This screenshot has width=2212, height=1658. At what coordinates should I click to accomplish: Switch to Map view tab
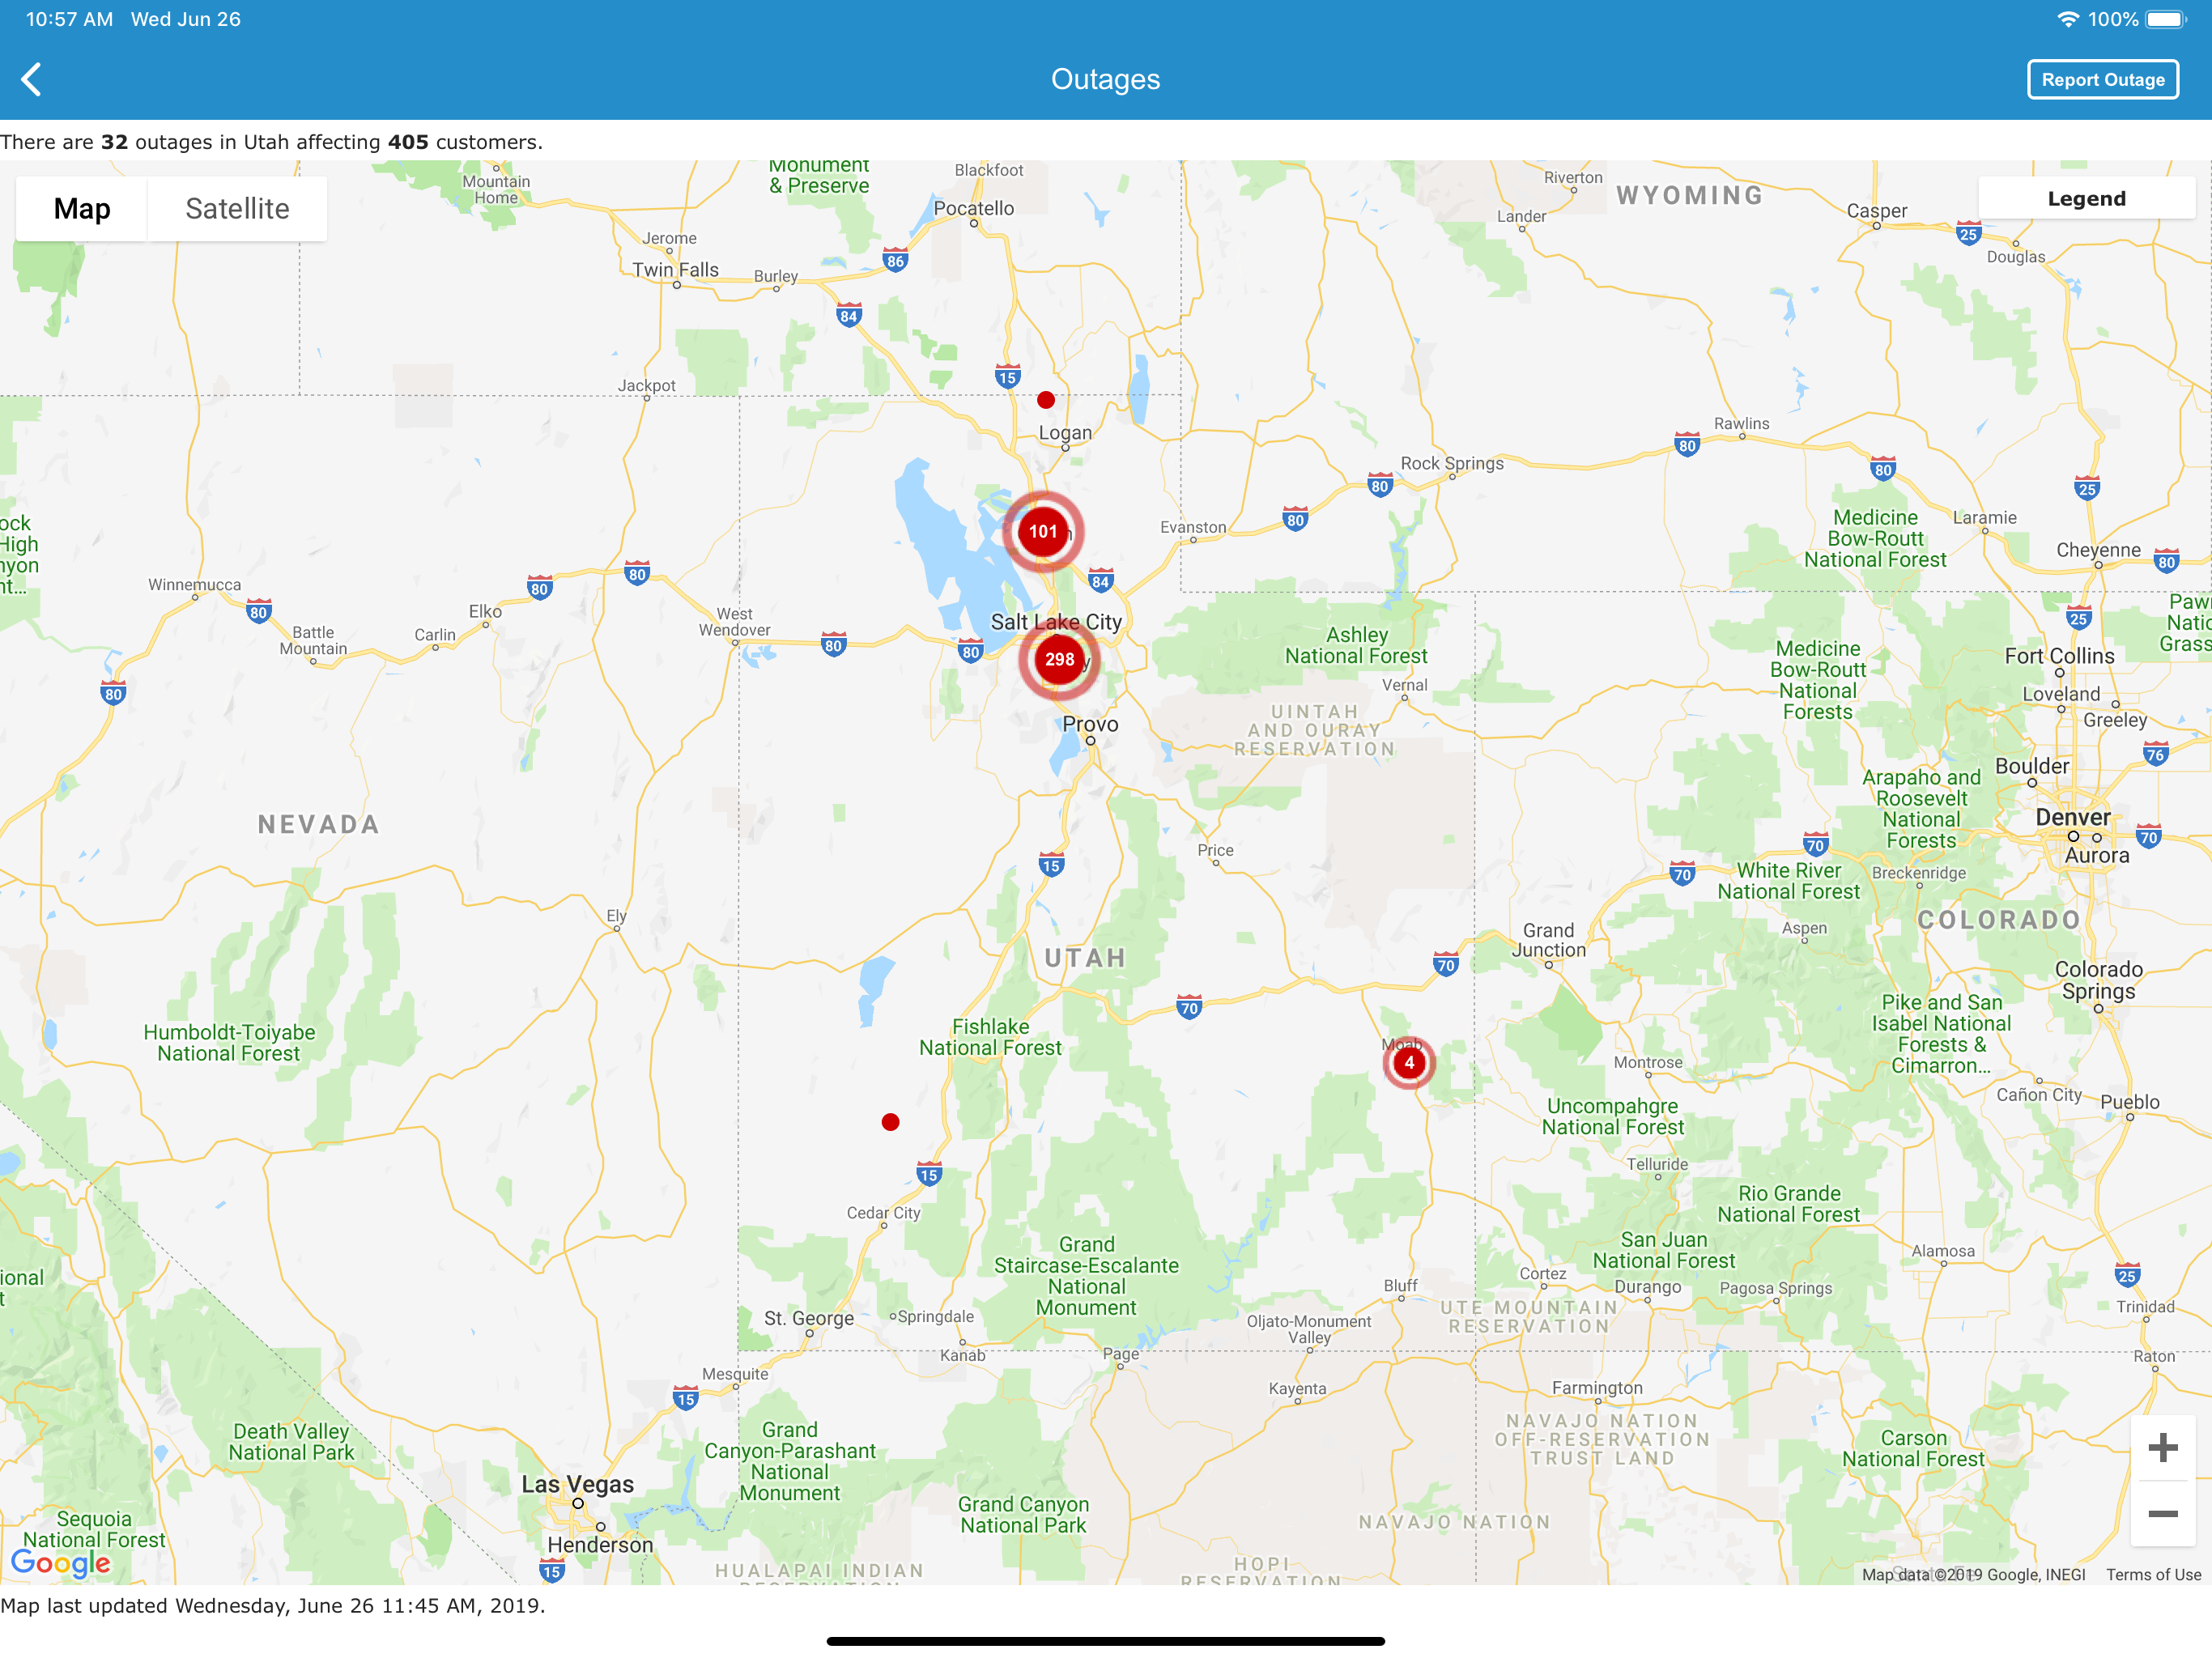click(82, 208)
